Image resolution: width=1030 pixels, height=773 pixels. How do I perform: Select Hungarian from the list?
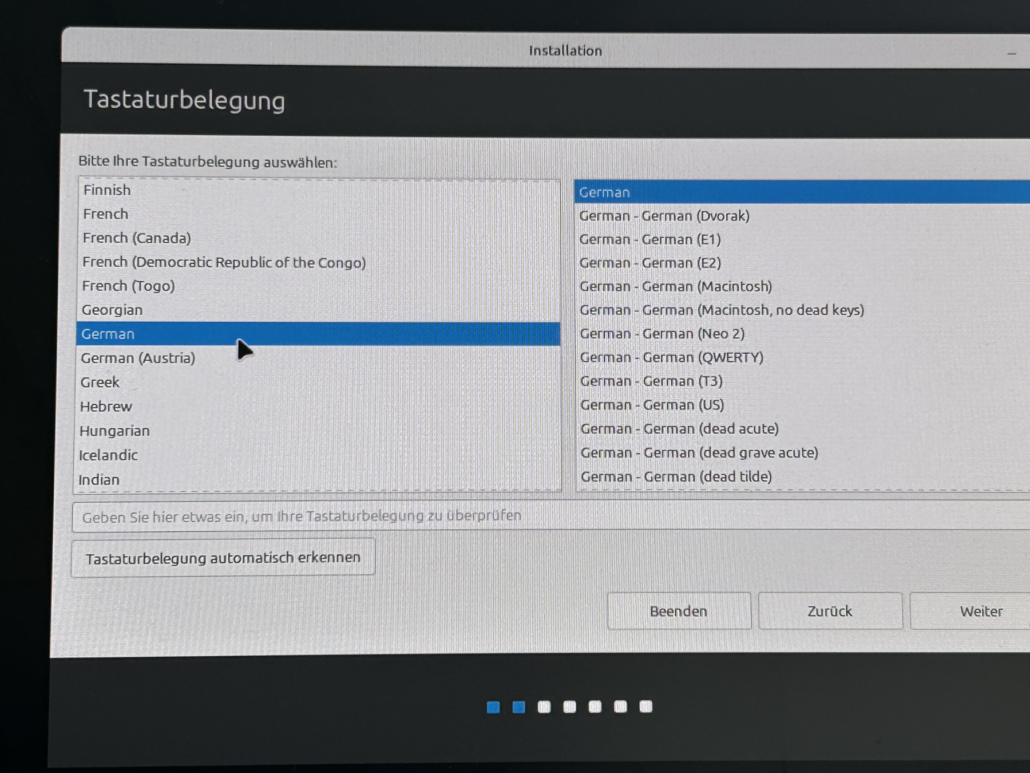[114, 431]
